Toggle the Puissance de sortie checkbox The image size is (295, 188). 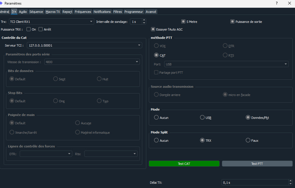pos(232,22)
